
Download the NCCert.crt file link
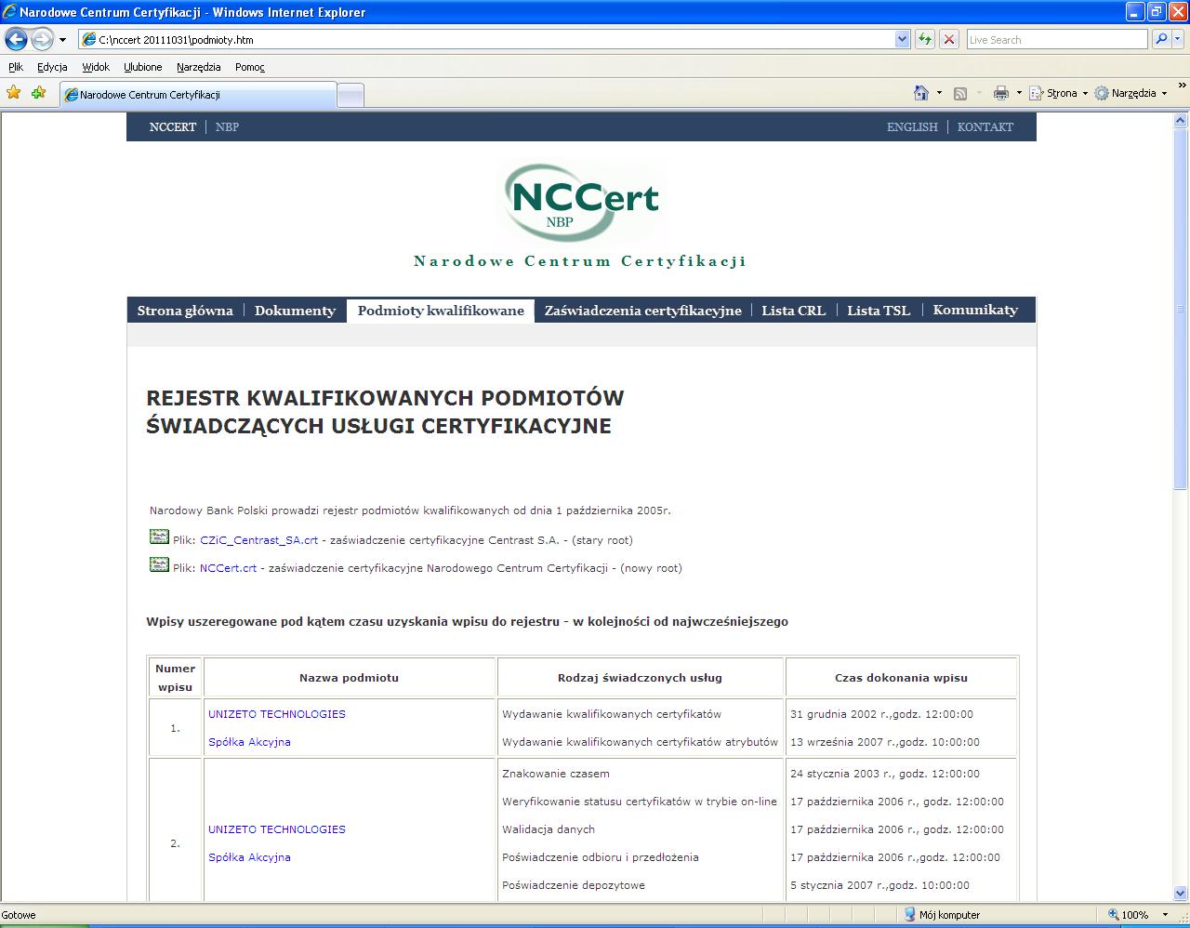[x=228, y=568]
